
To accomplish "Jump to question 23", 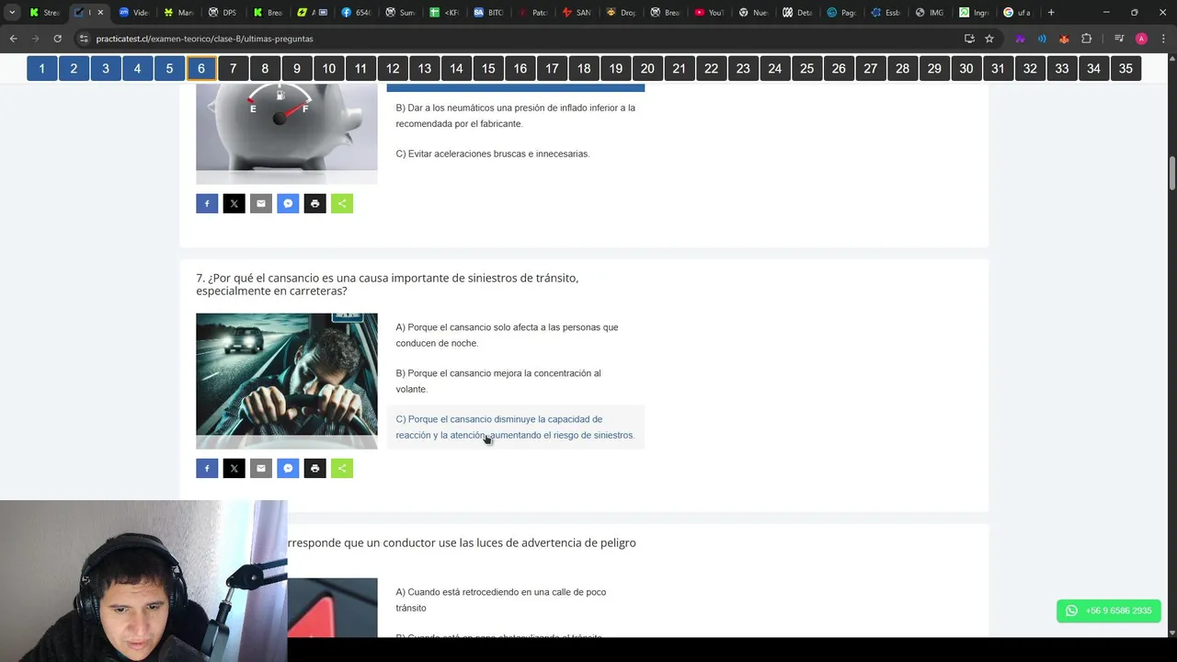I will click(x=743, y=68).
